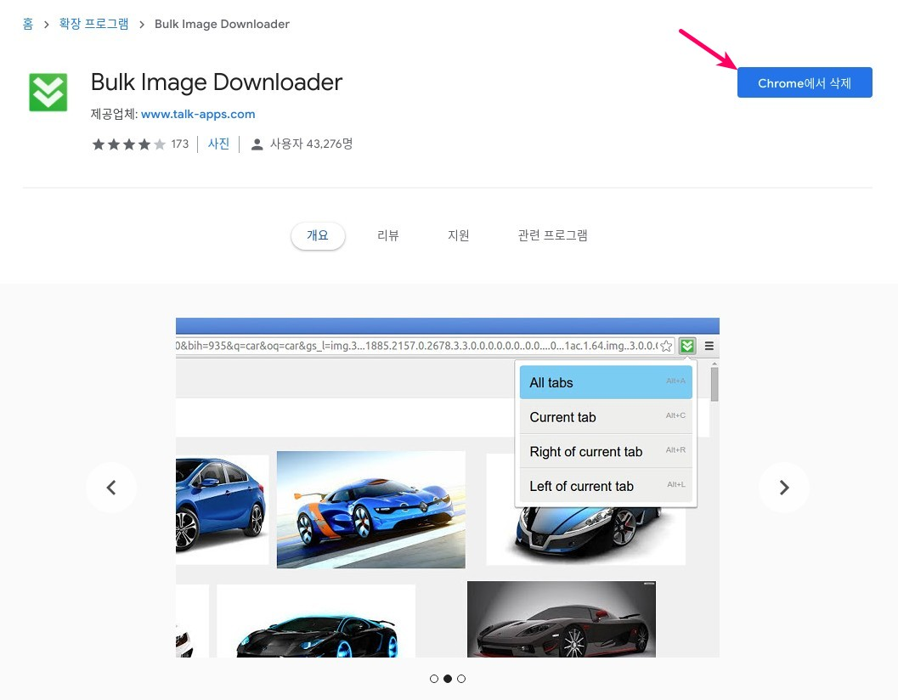898x700 pixels.
Task: Choose Right of current tab option
Action: pos(606,451)
